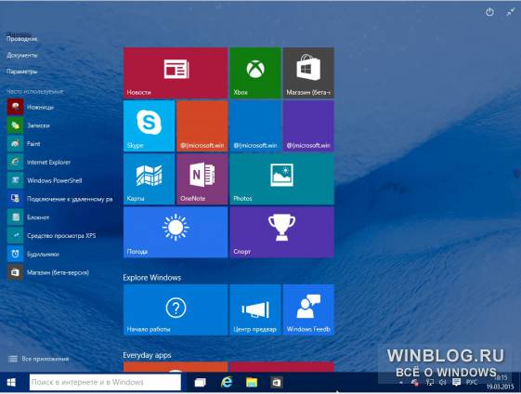Click the power button icon
The height and width of the screenshot is (394, 521).
489,12
